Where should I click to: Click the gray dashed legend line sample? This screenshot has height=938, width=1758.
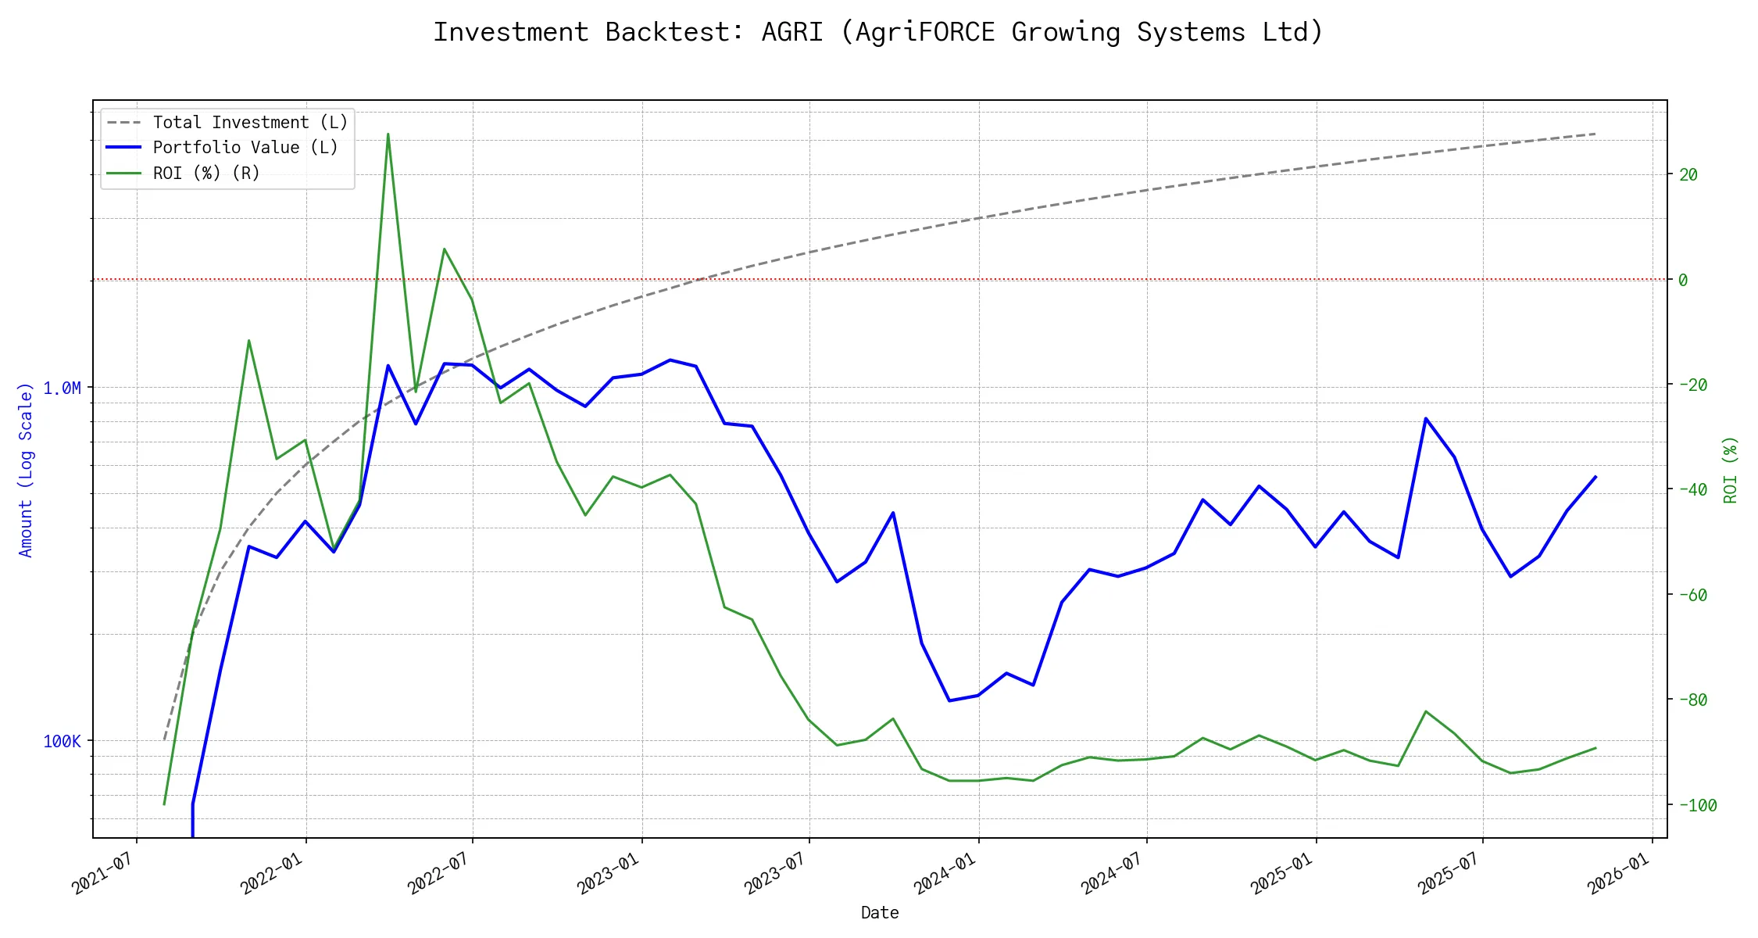[x=124, y=123]
